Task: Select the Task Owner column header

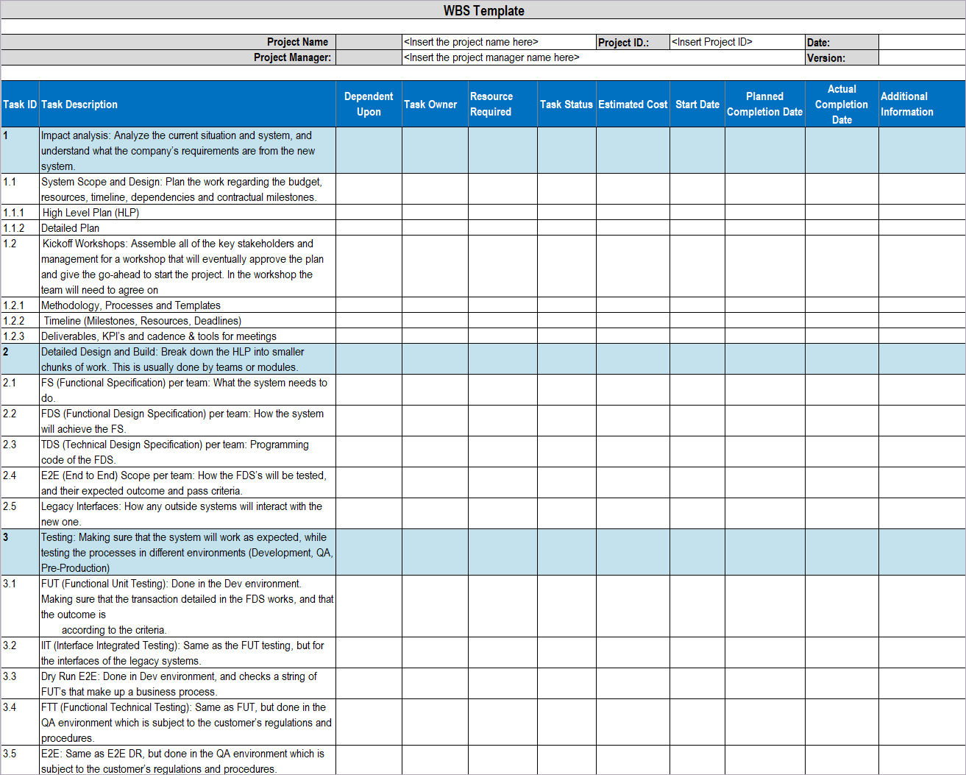Action: 433,104
